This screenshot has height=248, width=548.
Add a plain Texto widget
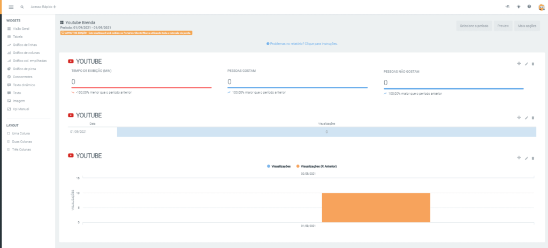coord(14,93)
